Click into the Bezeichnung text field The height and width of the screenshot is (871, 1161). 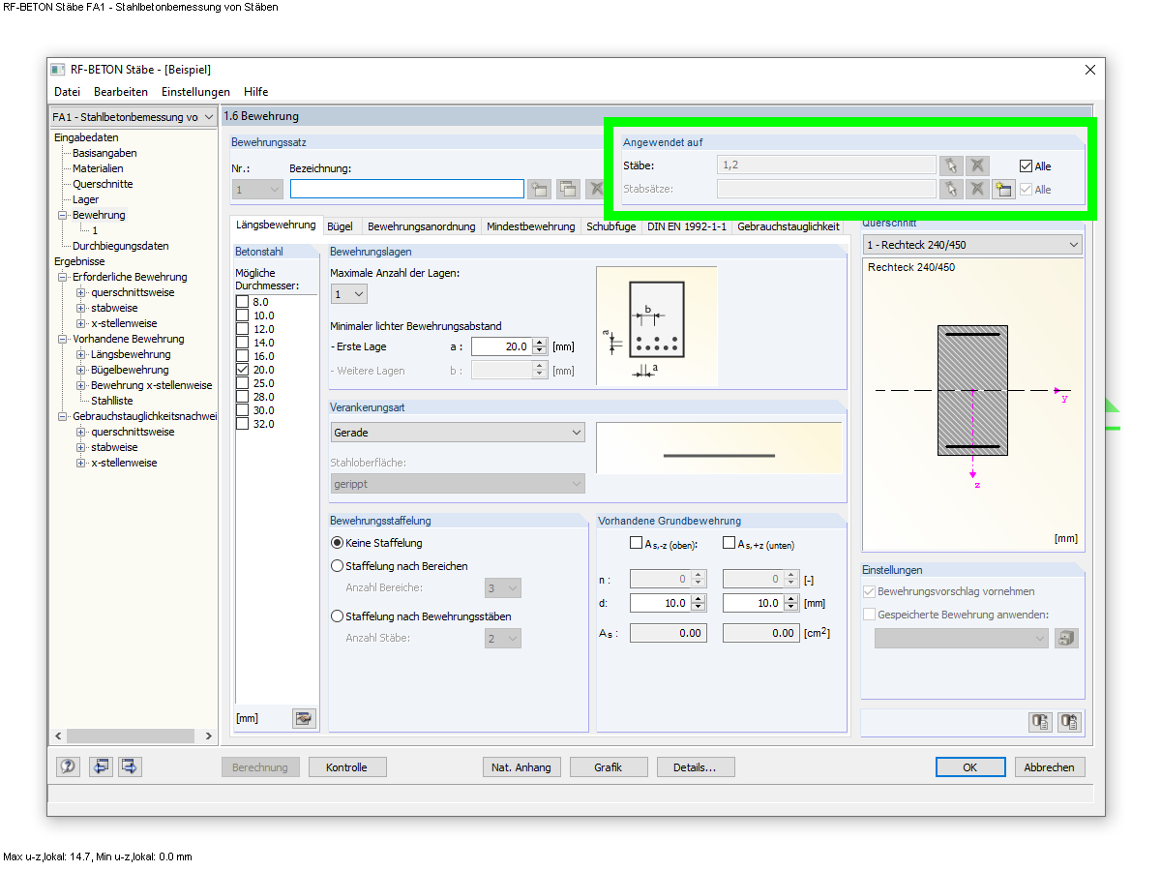pos(407,189)
